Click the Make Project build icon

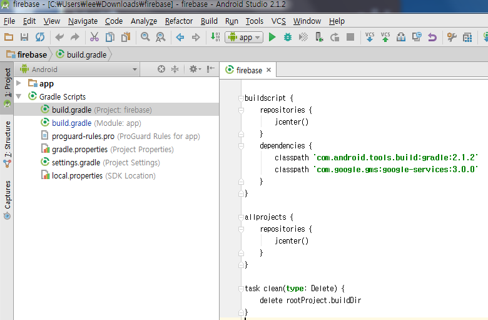point(215,37)
